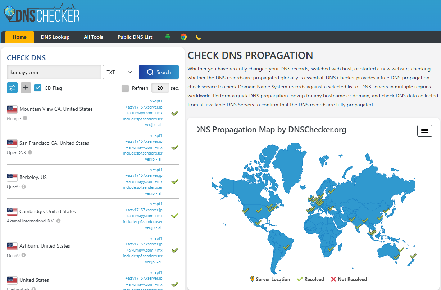
Task: Click the green checkmark for Berkeley
Action: [x=175, y=181]
